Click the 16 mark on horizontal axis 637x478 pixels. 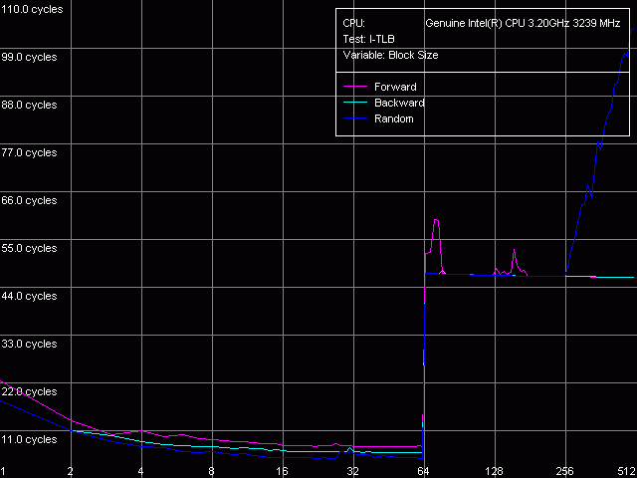pyautogui.click(x=282, y=471)
